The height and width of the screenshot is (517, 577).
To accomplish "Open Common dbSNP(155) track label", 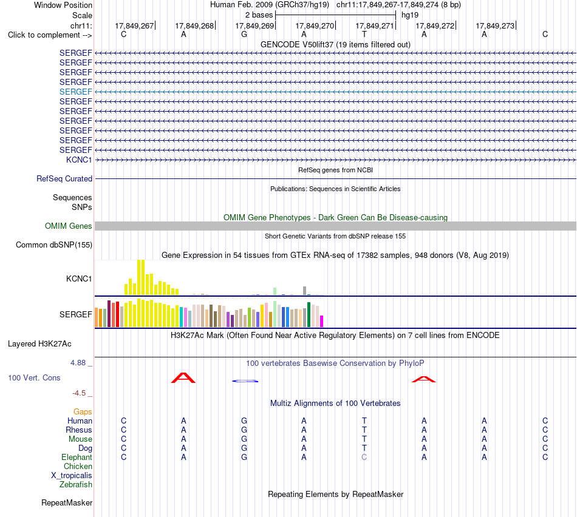I will [x=54, y=245].
